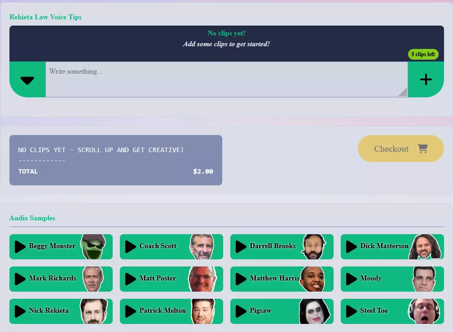The height and width of the screenshot is (332, 453).
Task: Click the 'Pigsaw' name label
Action: [x=260, y=311]
